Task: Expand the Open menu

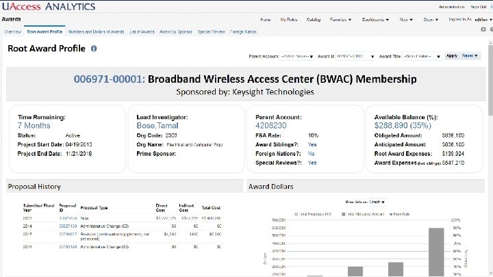Action: point(431,19)
